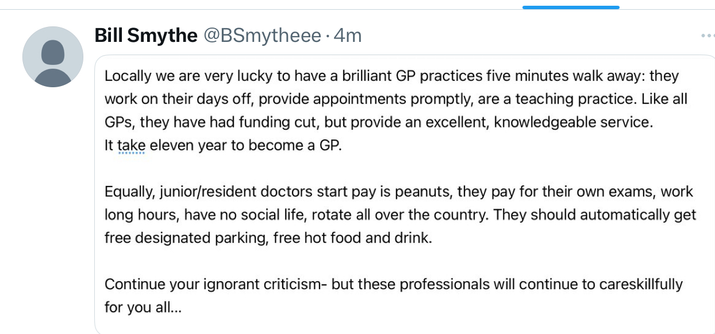
Task: Open the 4m timestamp permalink
Action: (348, 36)
